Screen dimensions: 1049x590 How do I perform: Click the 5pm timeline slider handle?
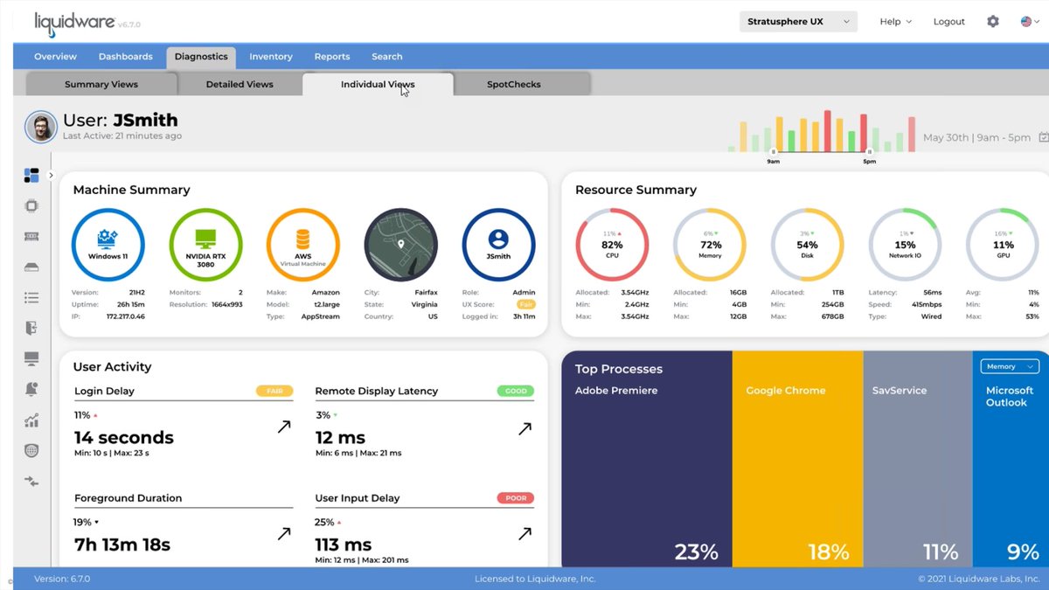(x=870, y=151)
